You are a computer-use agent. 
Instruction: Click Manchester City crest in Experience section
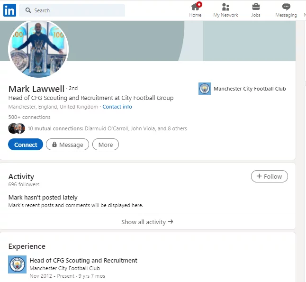click(17, 264)
